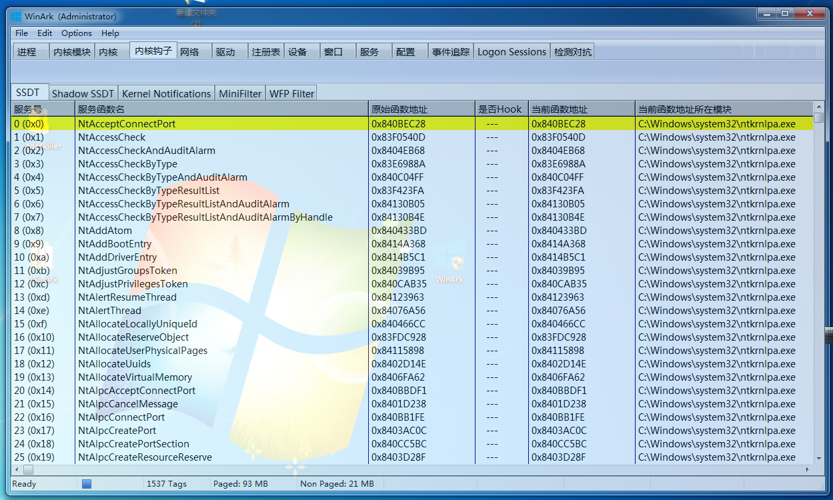Select the NtAllocateLocallyUniqueId row

coord(412,323)
